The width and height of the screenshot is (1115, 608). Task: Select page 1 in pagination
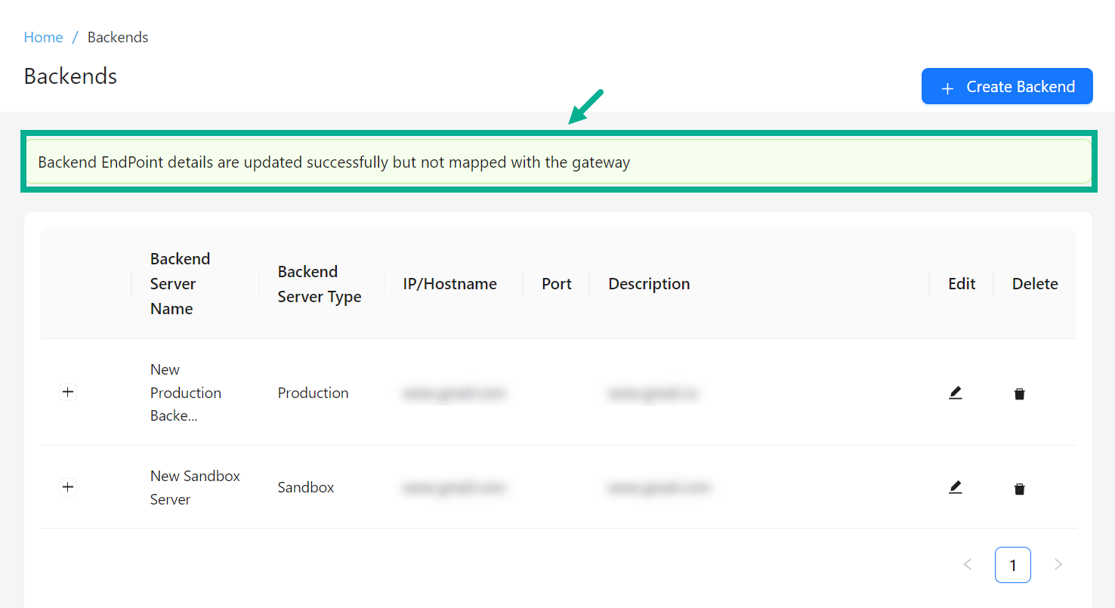(x=1013, y=564)
